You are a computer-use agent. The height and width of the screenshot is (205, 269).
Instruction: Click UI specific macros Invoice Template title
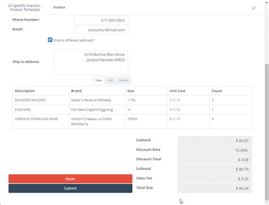pos(25,7)
